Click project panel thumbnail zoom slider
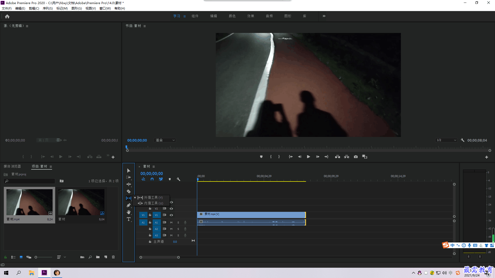This screenshot has width=495, height=278. pos(43,257)
